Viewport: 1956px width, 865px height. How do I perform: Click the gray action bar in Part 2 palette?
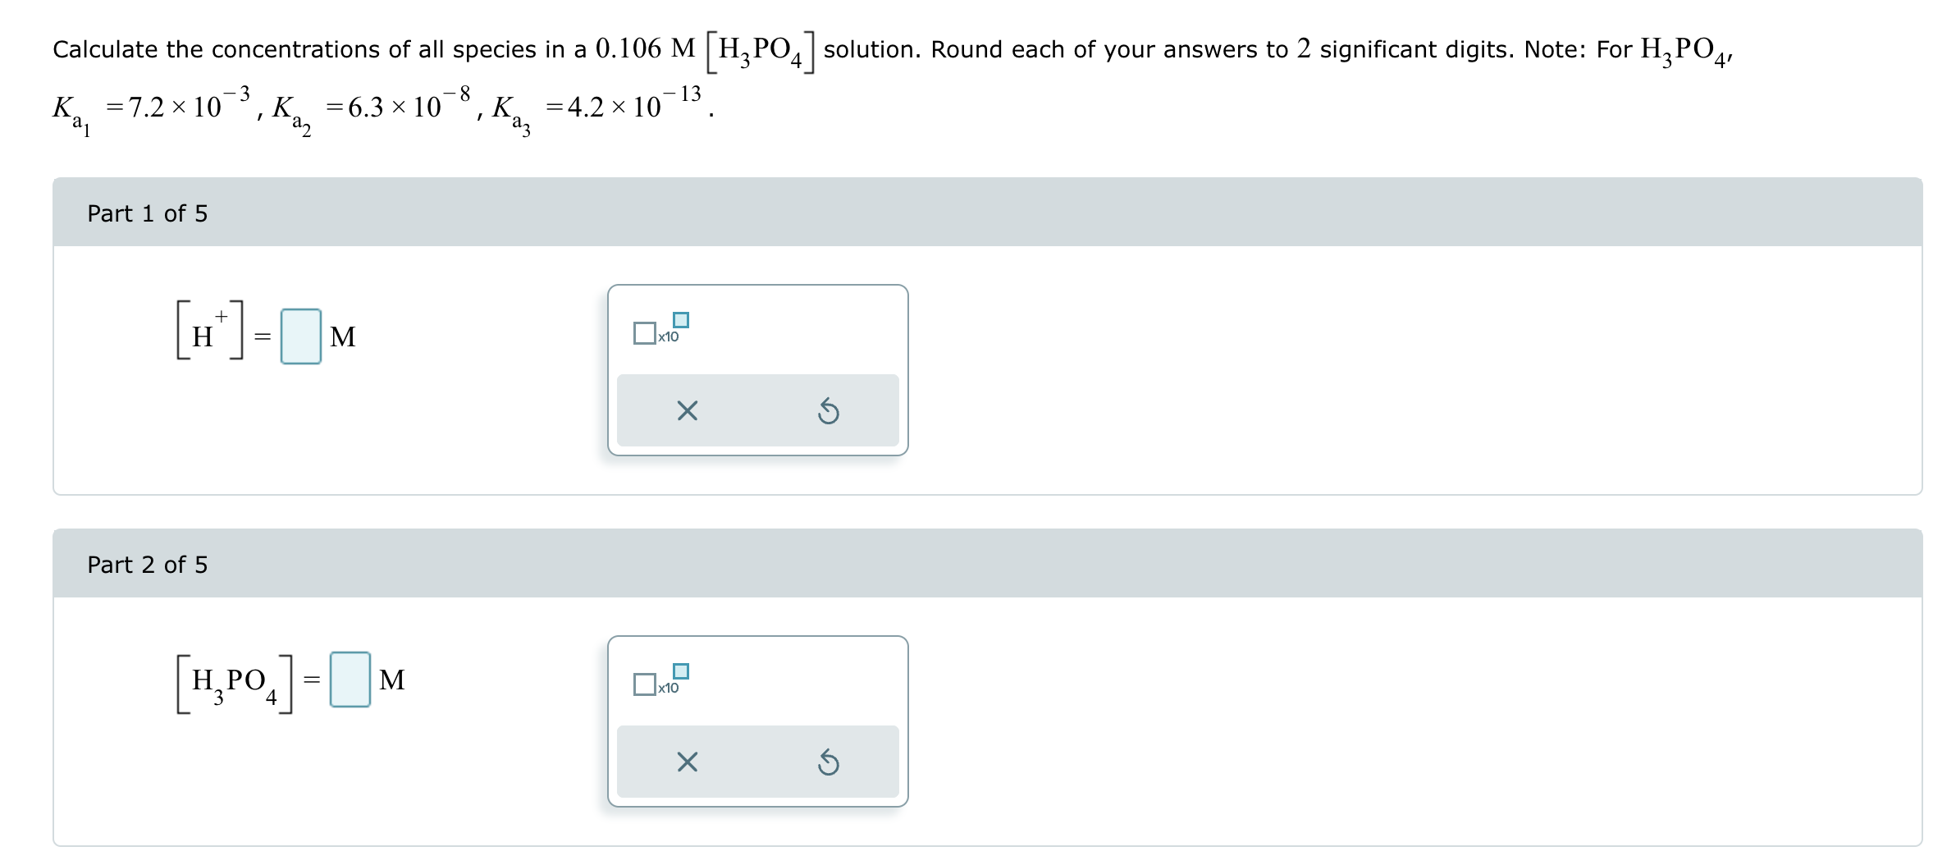point(756,762)
